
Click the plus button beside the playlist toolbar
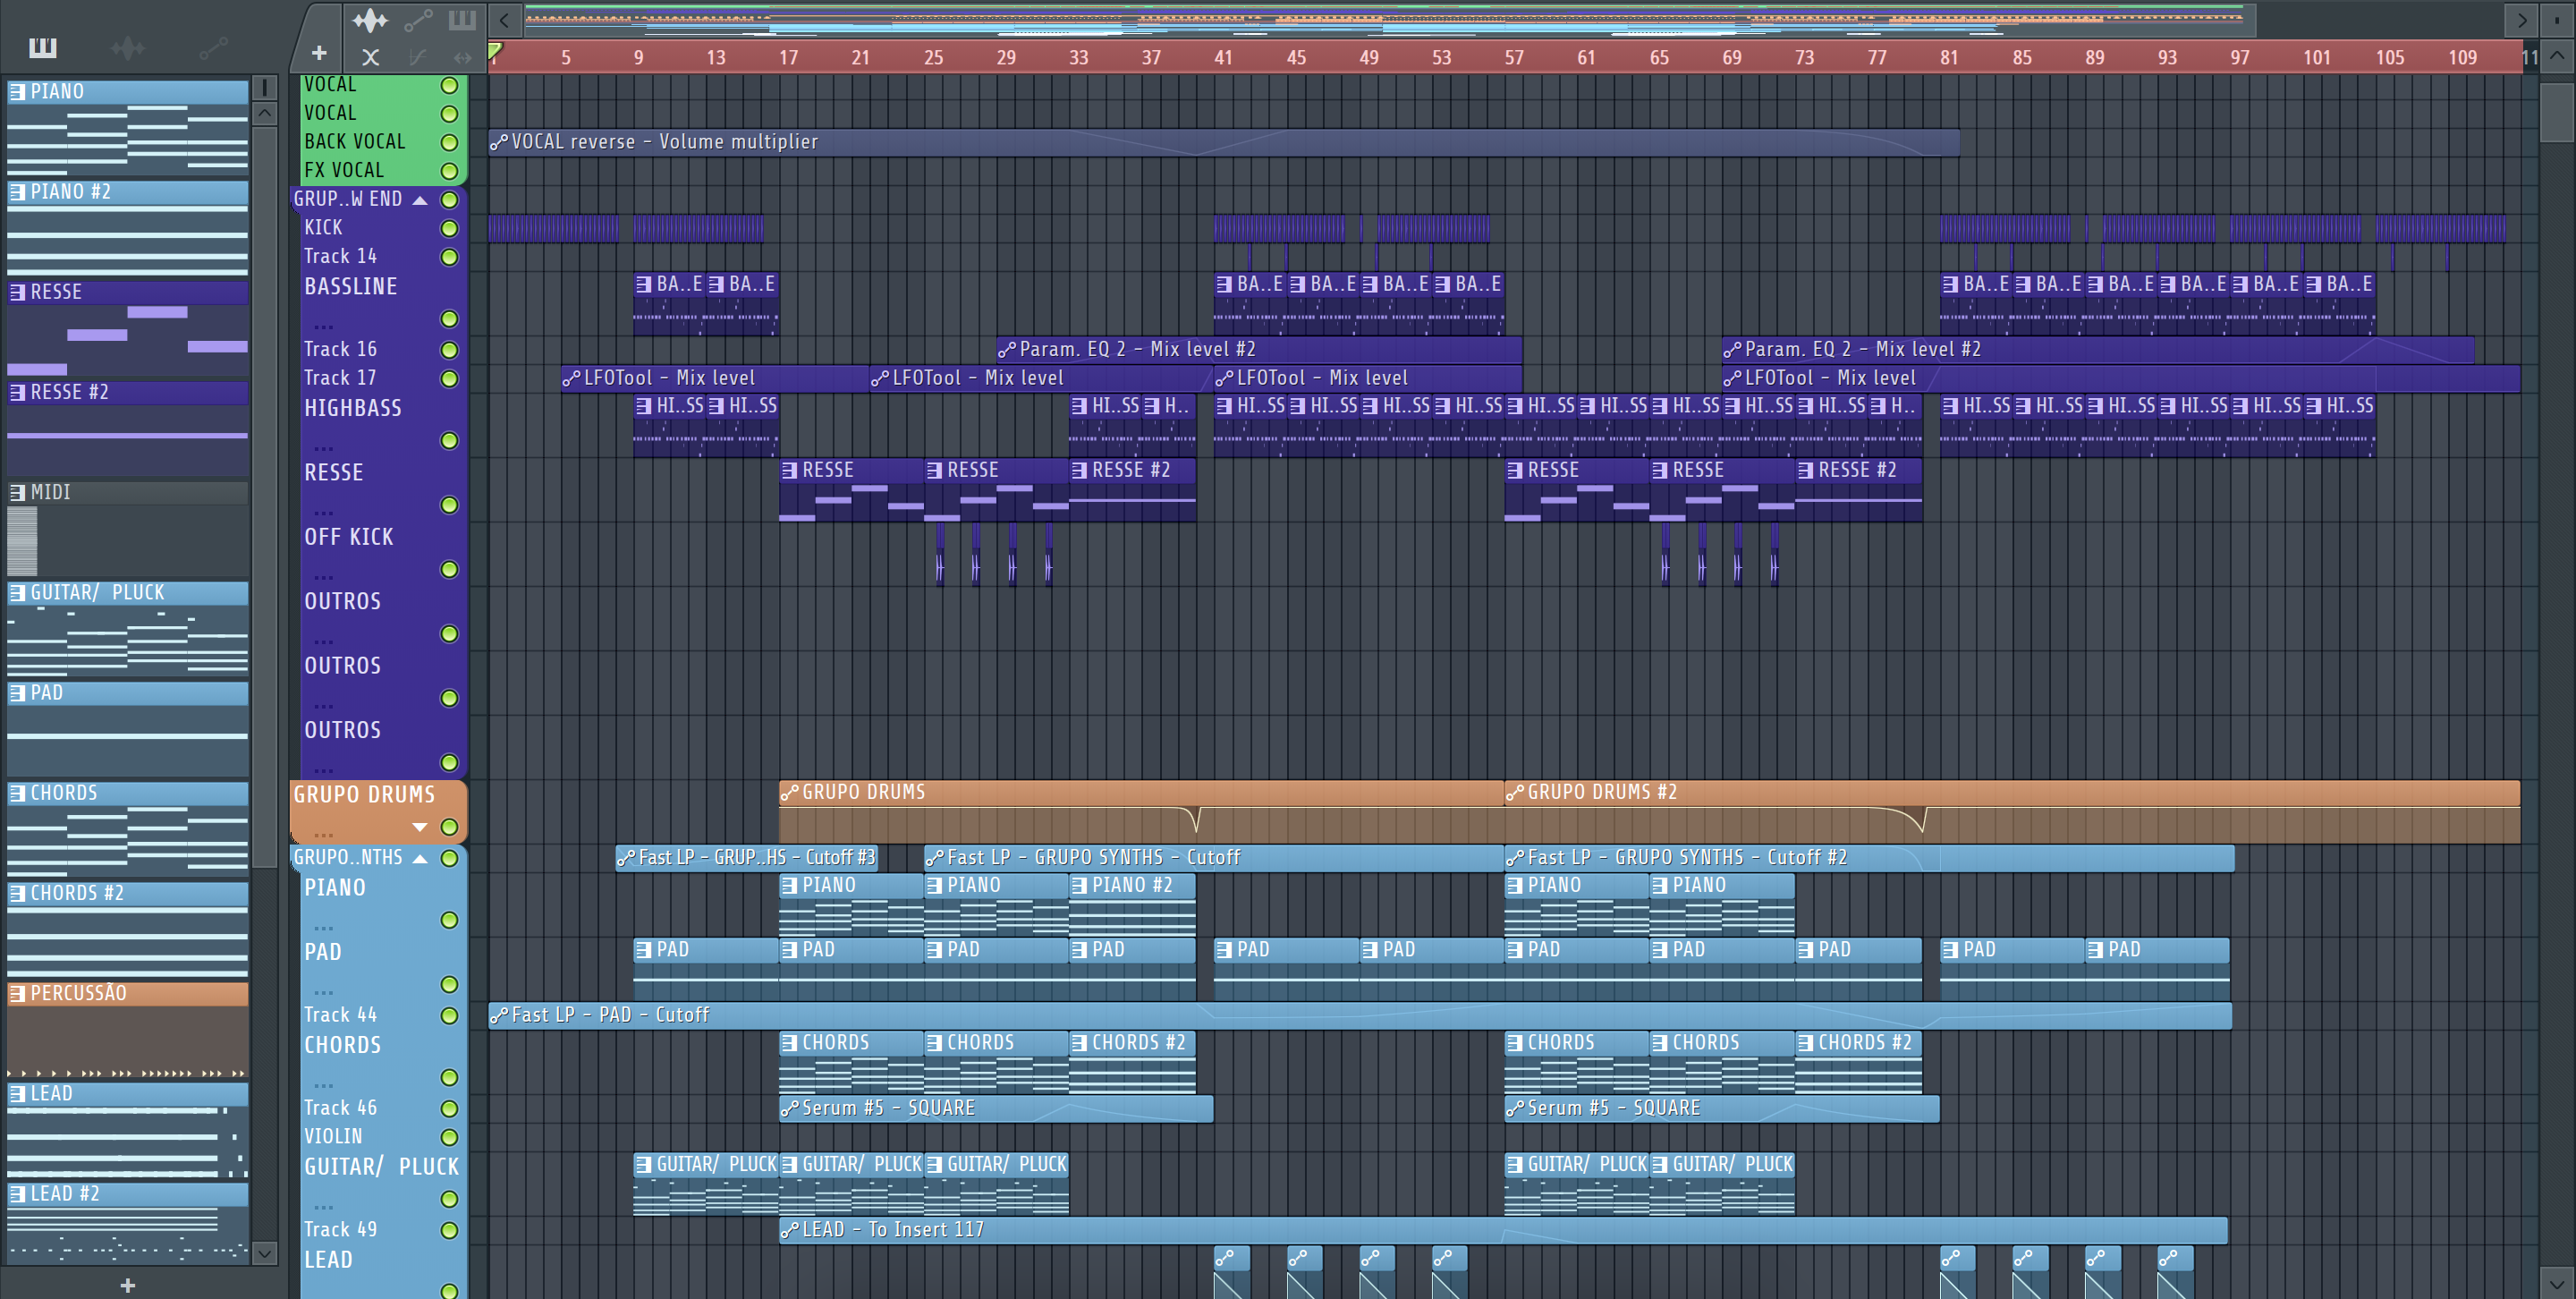(319, 52)
